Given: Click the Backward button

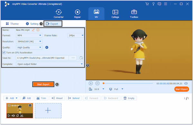Looking at the screenshot, I should [111, 98].
